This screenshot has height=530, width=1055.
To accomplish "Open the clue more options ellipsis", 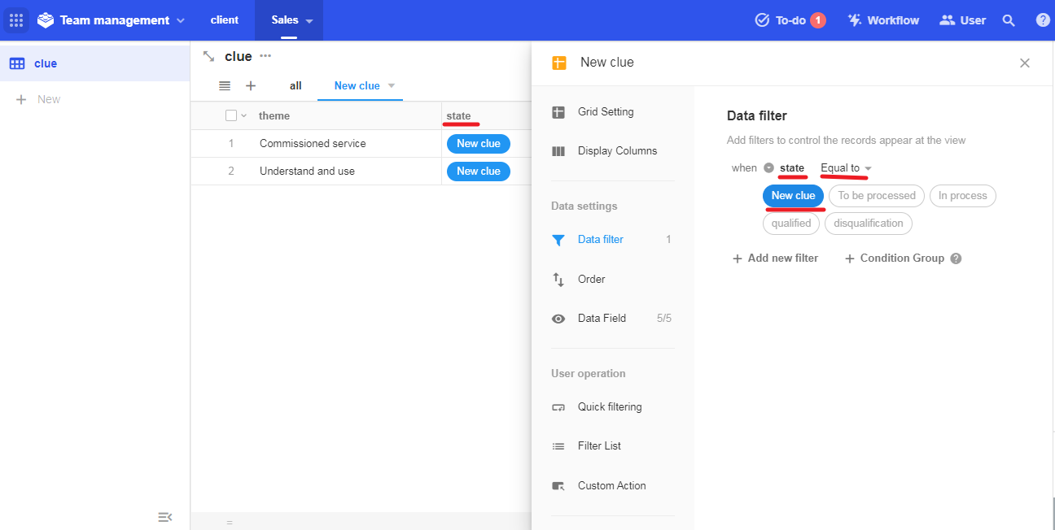I will point(265,56).
